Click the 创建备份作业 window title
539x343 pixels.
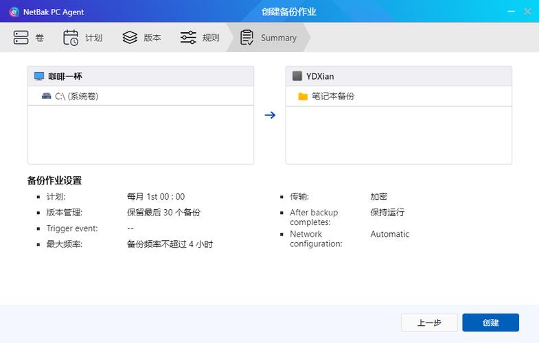pyautogui.click(x=289, y=12)
